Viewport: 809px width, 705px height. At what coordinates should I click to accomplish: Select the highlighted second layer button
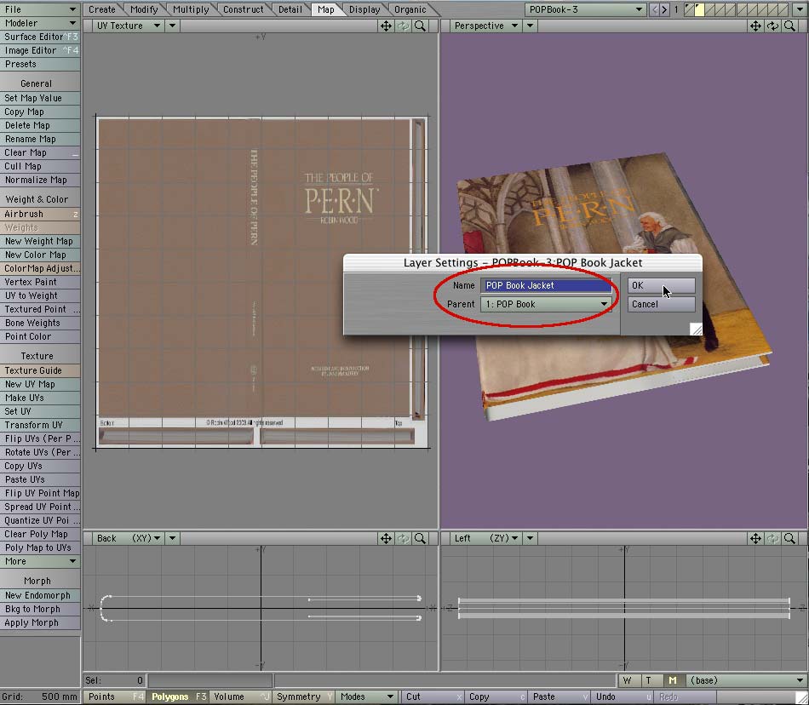pos(699,9)
